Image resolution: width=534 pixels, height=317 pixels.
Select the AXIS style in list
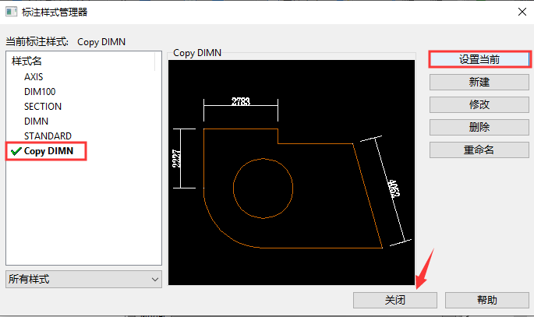tap(34, 77)
